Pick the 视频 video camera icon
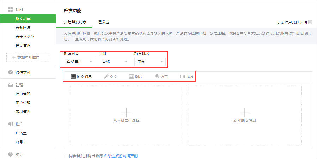The height and width of the screenshot is (159, 317). click(x=182, y=76)
